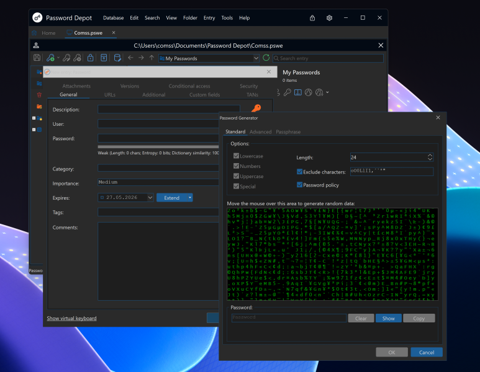
Task: Click the first globe icon under My Passwords
Action: click(x=308, y=92)
